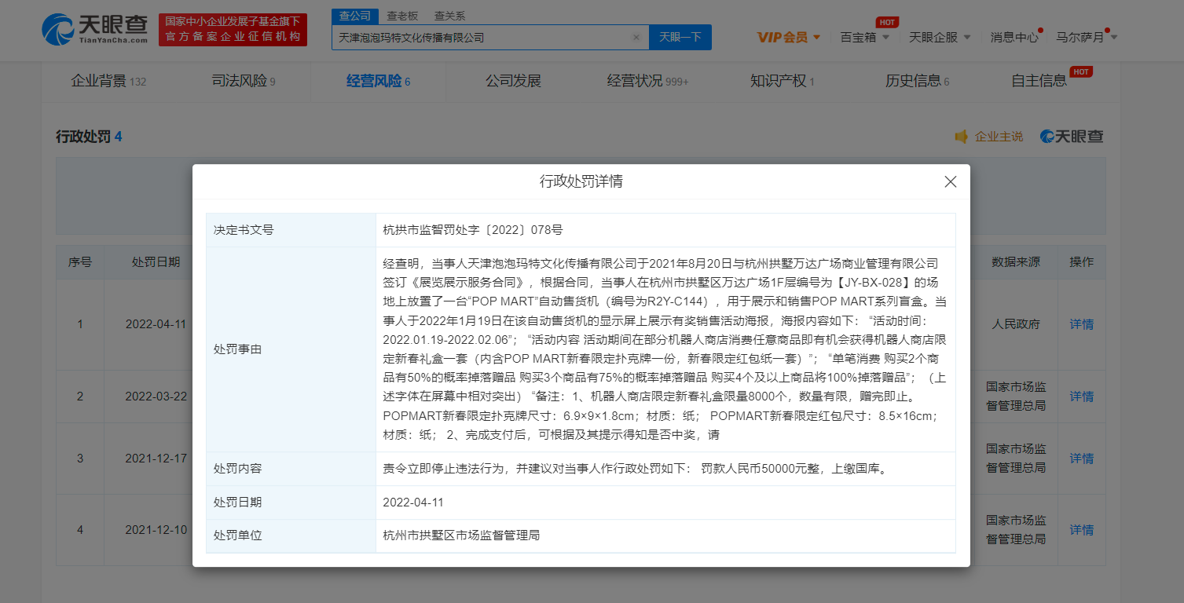Viewport: 1184px width, 603px height.
Task: Click the 企业主说 speaker icon
Action: coord(961,137)
